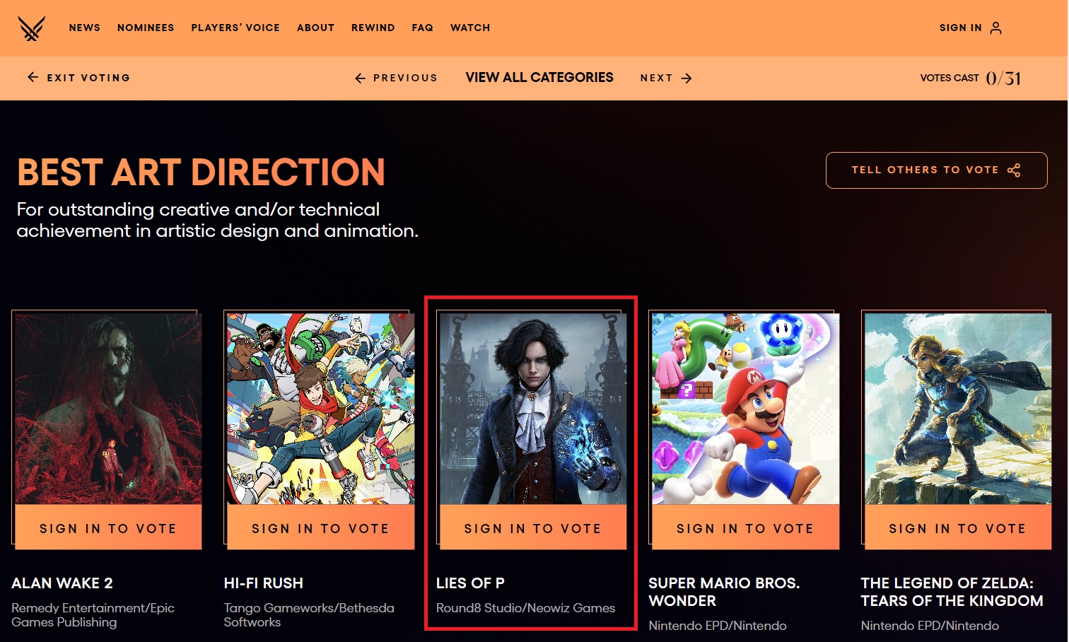
Task: Click Exit Voting text link
Action: tap(88, 78)
